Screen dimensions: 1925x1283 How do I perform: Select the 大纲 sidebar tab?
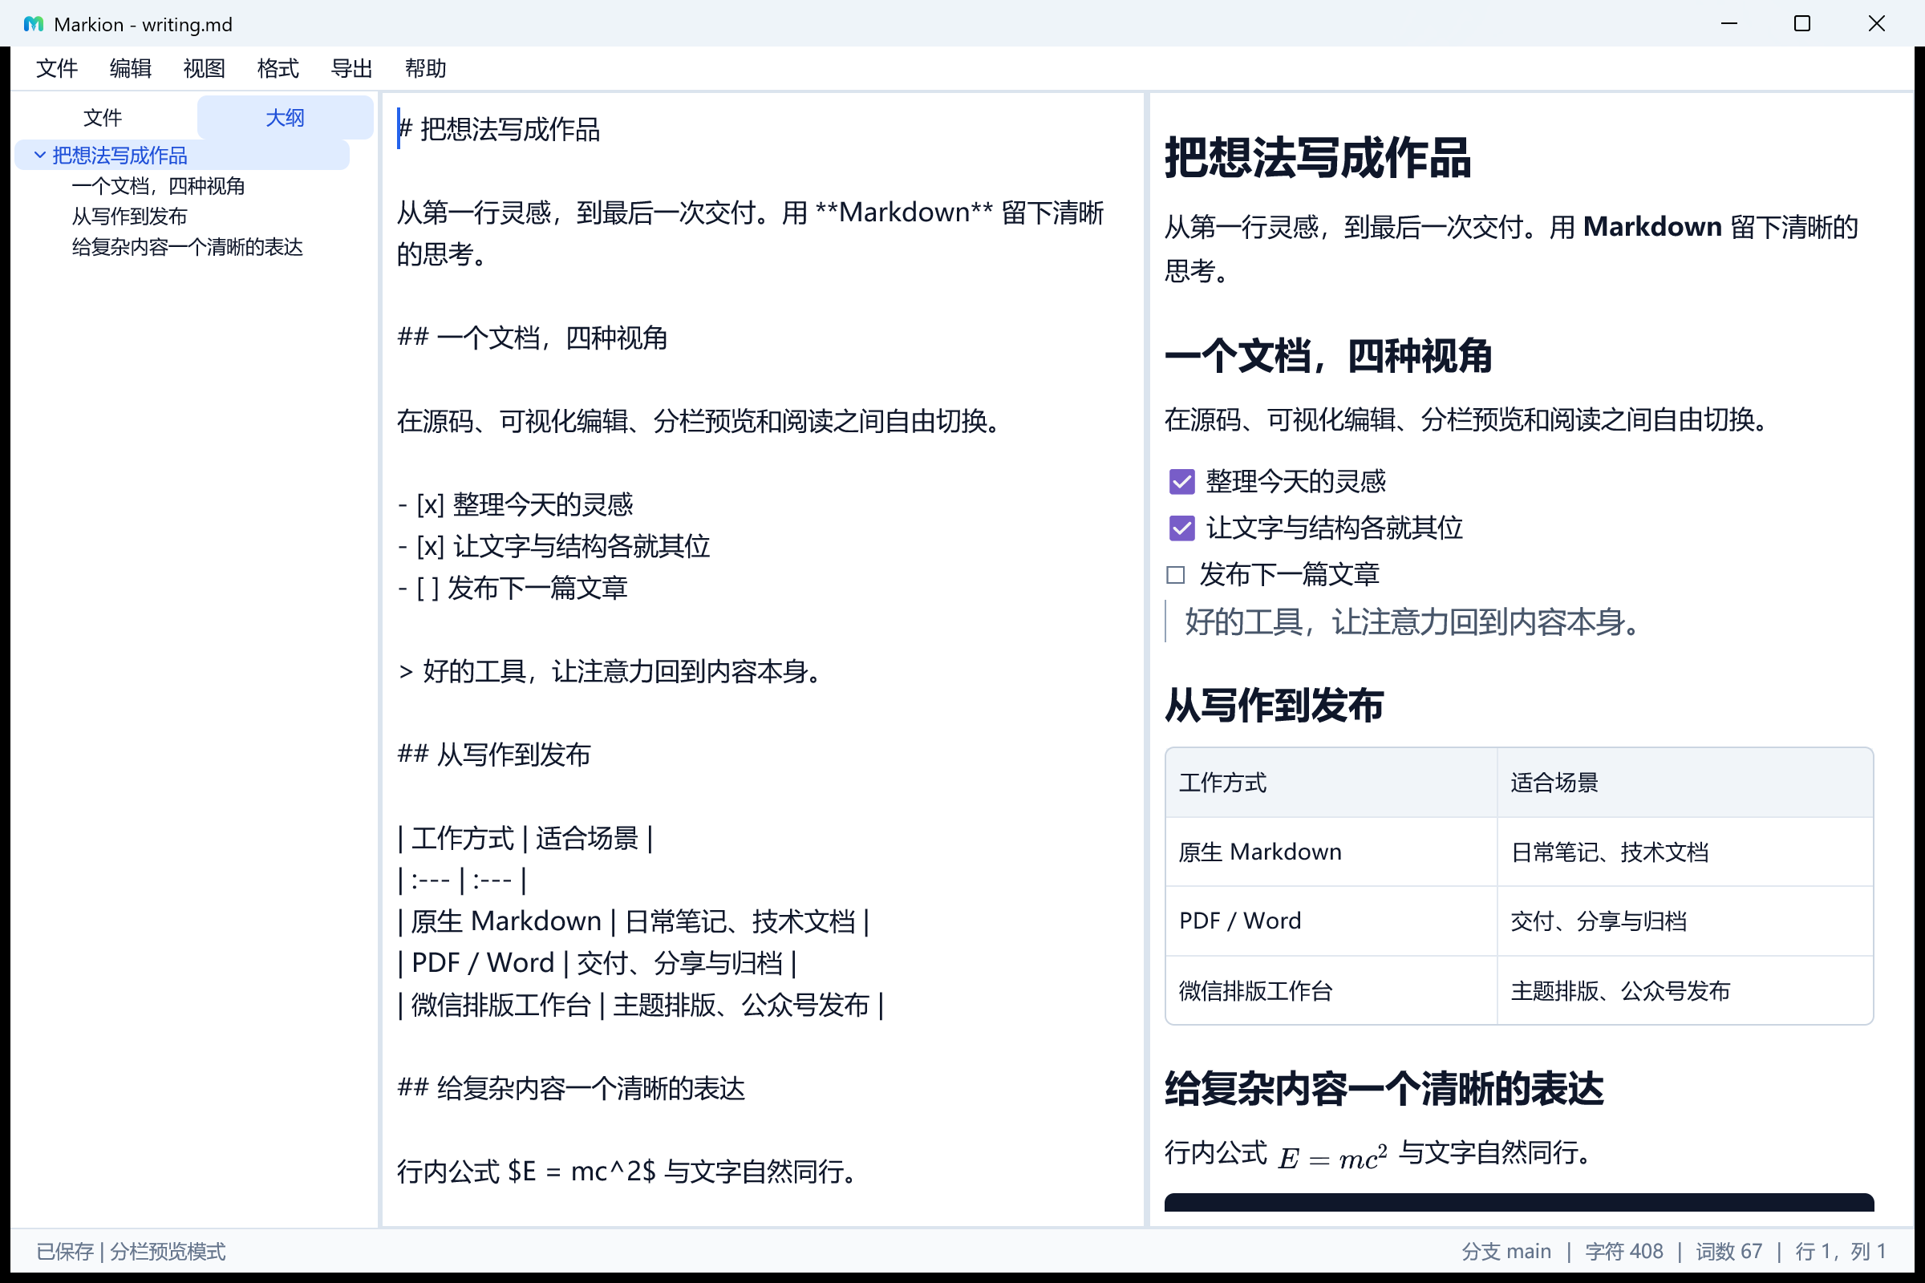[x=285, y=118]
